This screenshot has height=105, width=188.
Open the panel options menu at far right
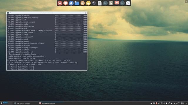click(186, 103)
